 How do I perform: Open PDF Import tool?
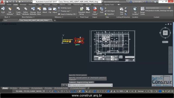pyautogui.click(x=95, y=11)
